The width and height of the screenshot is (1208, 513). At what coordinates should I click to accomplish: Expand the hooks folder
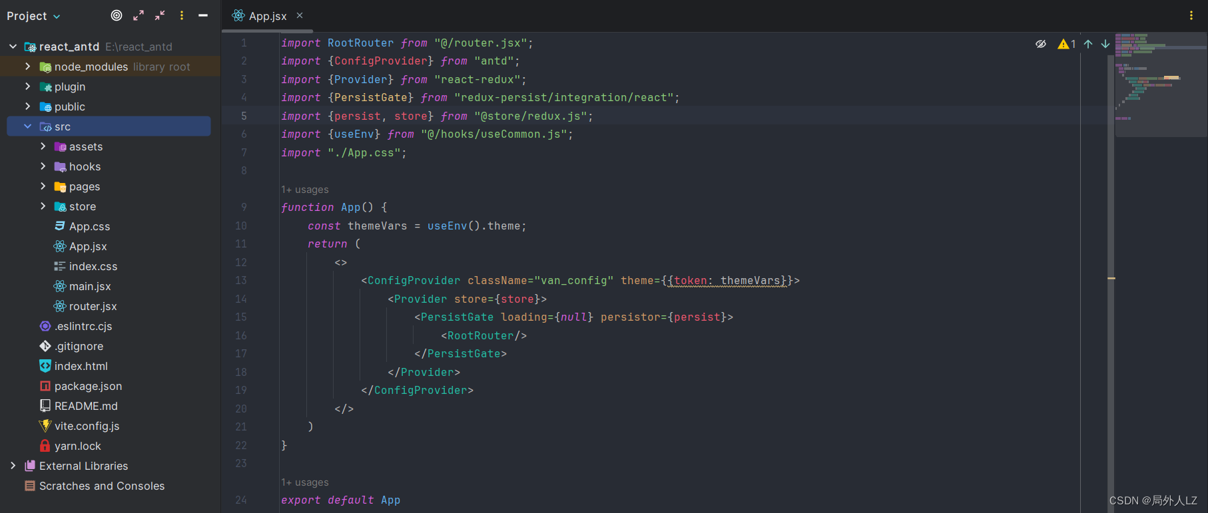43,166
